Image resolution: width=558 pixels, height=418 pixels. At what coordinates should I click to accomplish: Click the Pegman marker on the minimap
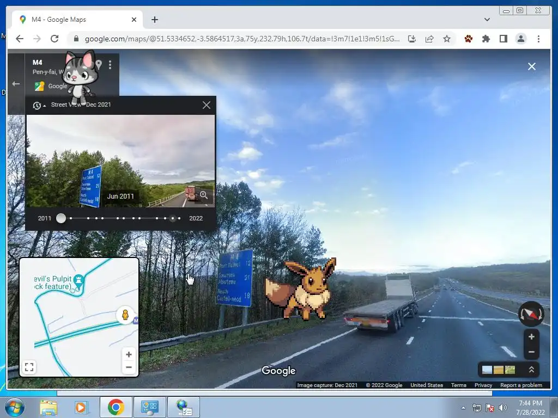point(125,315)
